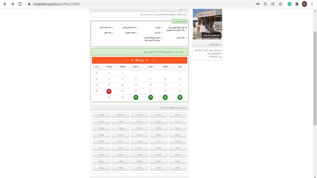Pick green date 28 on the calendar
Viewport: 317px width, 178px height.
[x=136, y=97]
